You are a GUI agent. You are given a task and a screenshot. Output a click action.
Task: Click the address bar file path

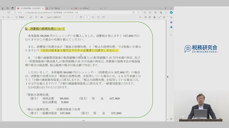[x=51, y=13]
